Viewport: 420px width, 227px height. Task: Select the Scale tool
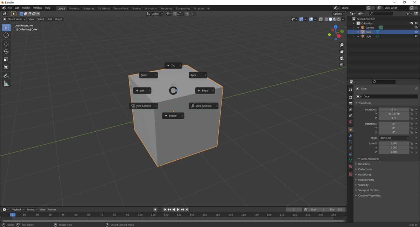(x=6, y=59)
